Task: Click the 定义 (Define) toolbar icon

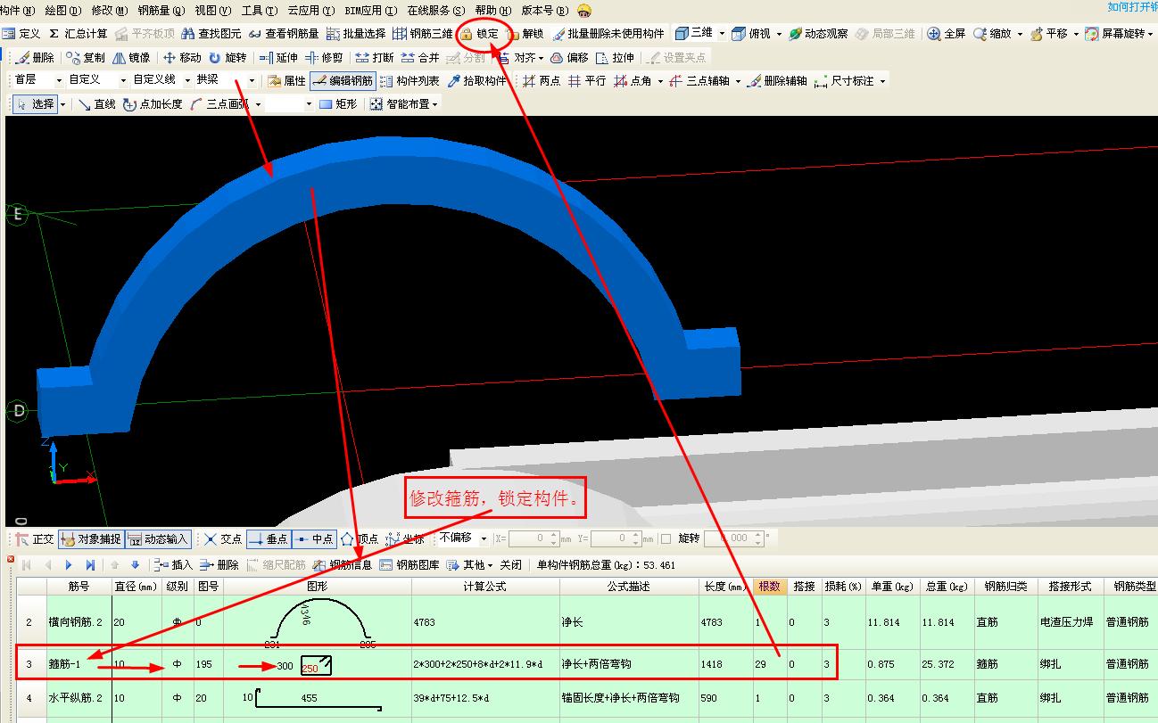Action: (x=21, y=34)
